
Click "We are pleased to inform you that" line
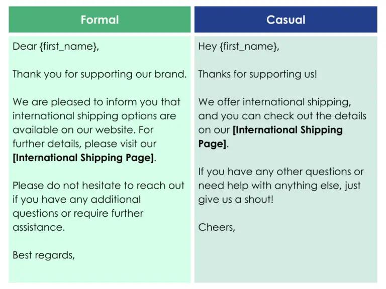(x=96, y=102)
